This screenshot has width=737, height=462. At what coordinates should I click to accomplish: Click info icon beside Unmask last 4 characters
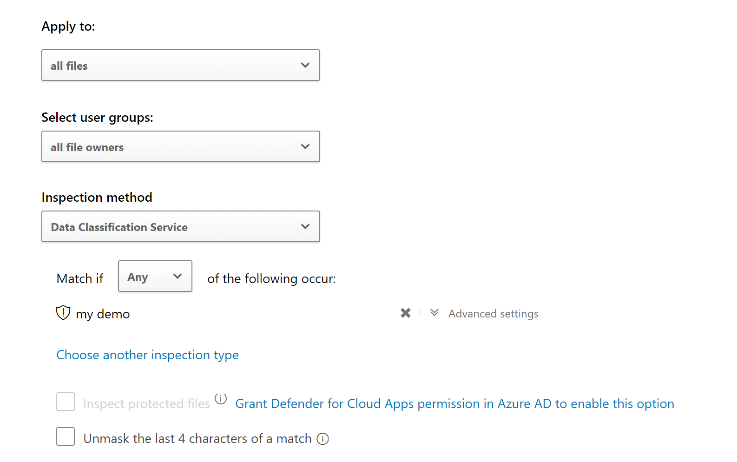tap(322, 439)
